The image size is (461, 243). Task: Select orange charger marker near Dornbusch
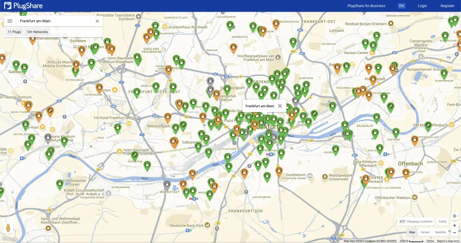233,47
